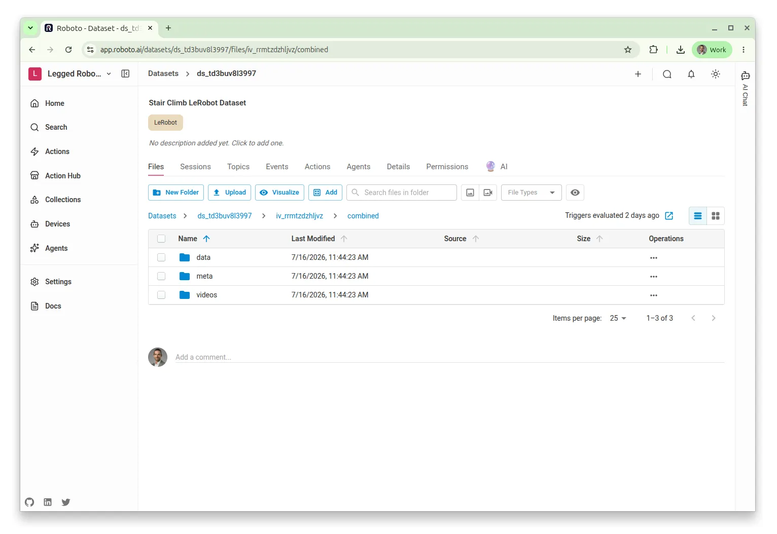Focus the Search files in folder field
Screen dimensions: 777x534
point(402,193)
